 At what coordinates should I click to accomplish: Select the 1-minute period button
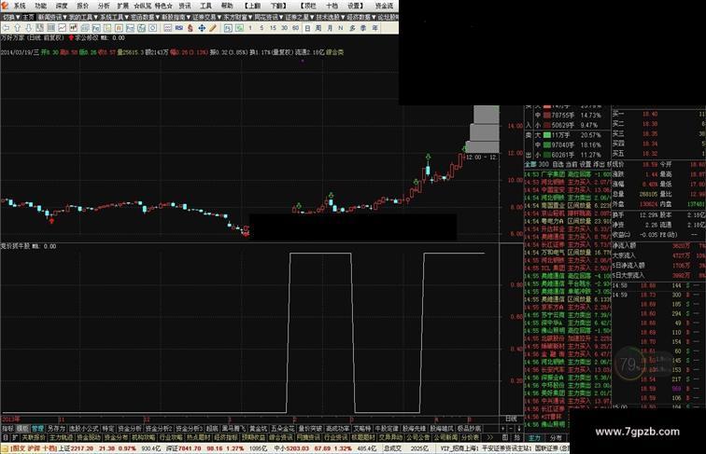coord(250,28)
